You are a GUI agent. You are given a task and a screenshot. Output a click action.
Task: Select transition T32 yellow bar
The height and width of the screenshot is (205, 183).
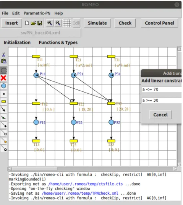pyautogui.click(x=111, y=103)
